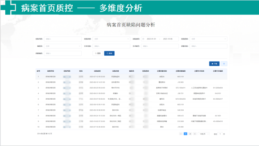Image resolution: width=259 pixels, height=146 pixels.
Task: Click the 诊断编码 input field
Action: click(63, 53)
